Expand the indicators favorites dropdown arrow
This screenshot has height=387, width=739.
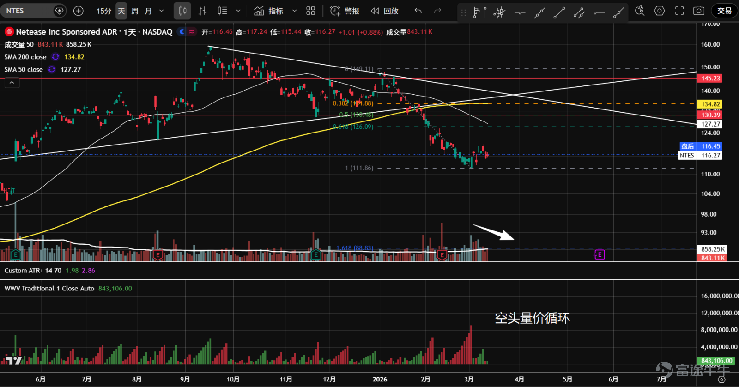[295, 11]
